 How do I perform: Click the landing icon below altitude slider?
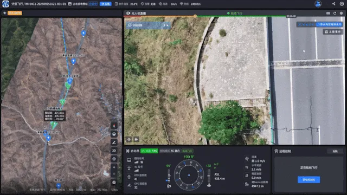(209, 185)
